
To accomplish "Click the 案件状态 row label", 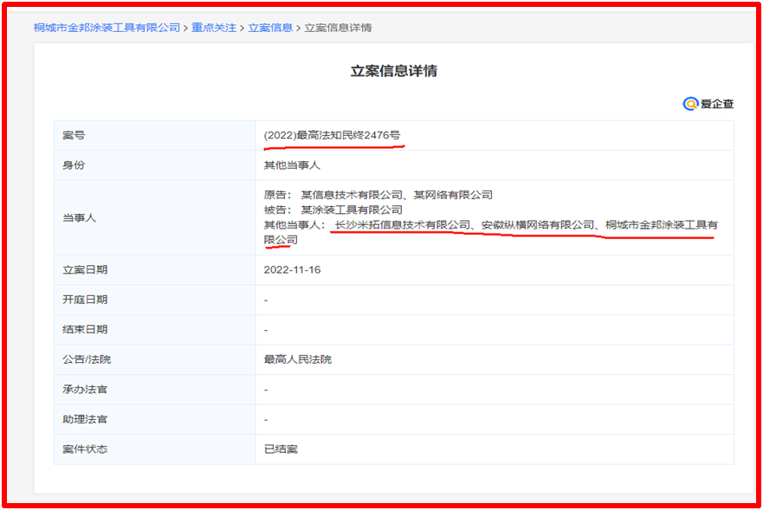I will (x=85, y=449).
